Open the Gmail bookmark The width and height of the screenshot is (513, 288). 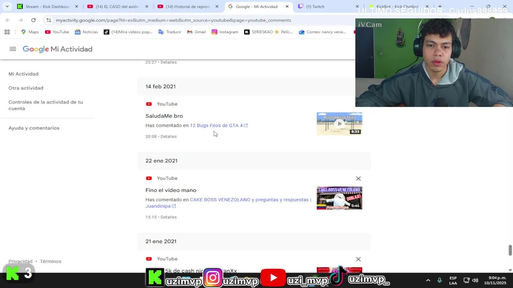pos(196,32)
